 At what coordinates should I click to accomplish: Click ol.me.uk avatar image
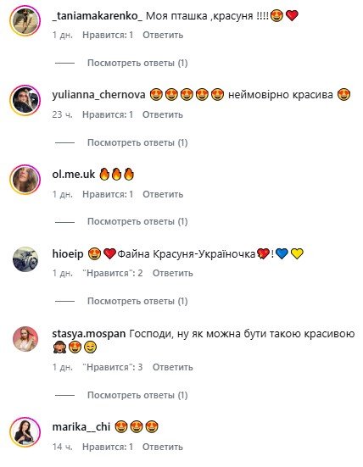click(x=25, y=180)
